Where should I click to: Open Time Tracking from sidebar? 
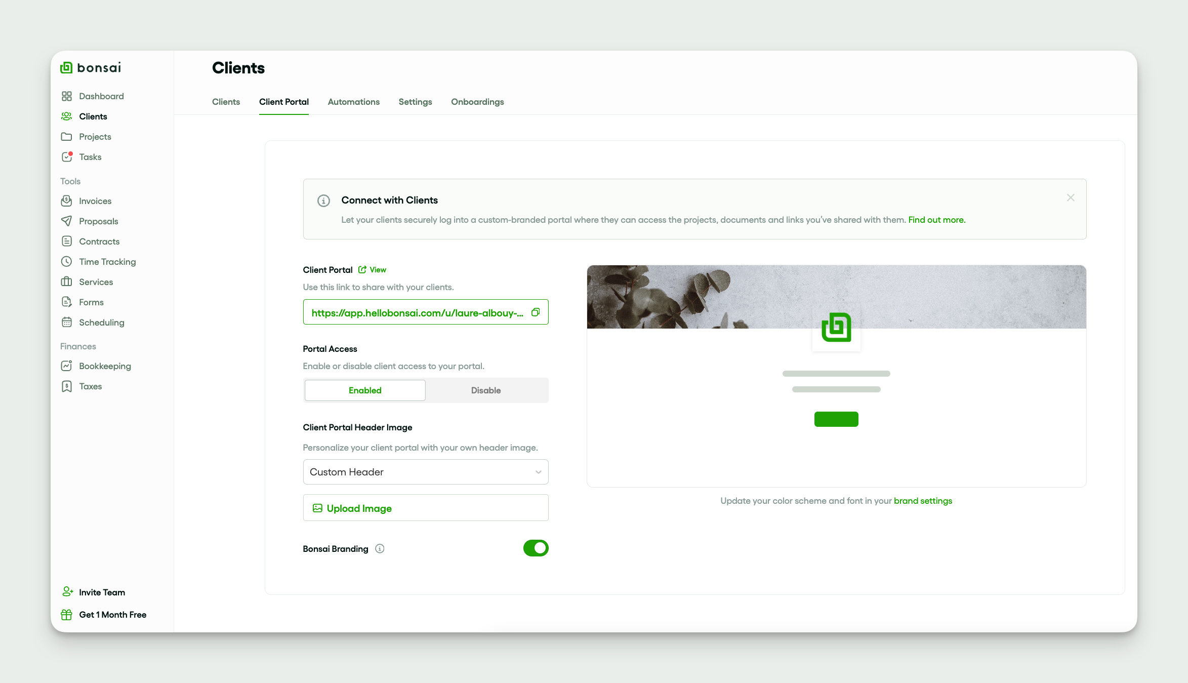pyautogui.click(x=107, y=262)
